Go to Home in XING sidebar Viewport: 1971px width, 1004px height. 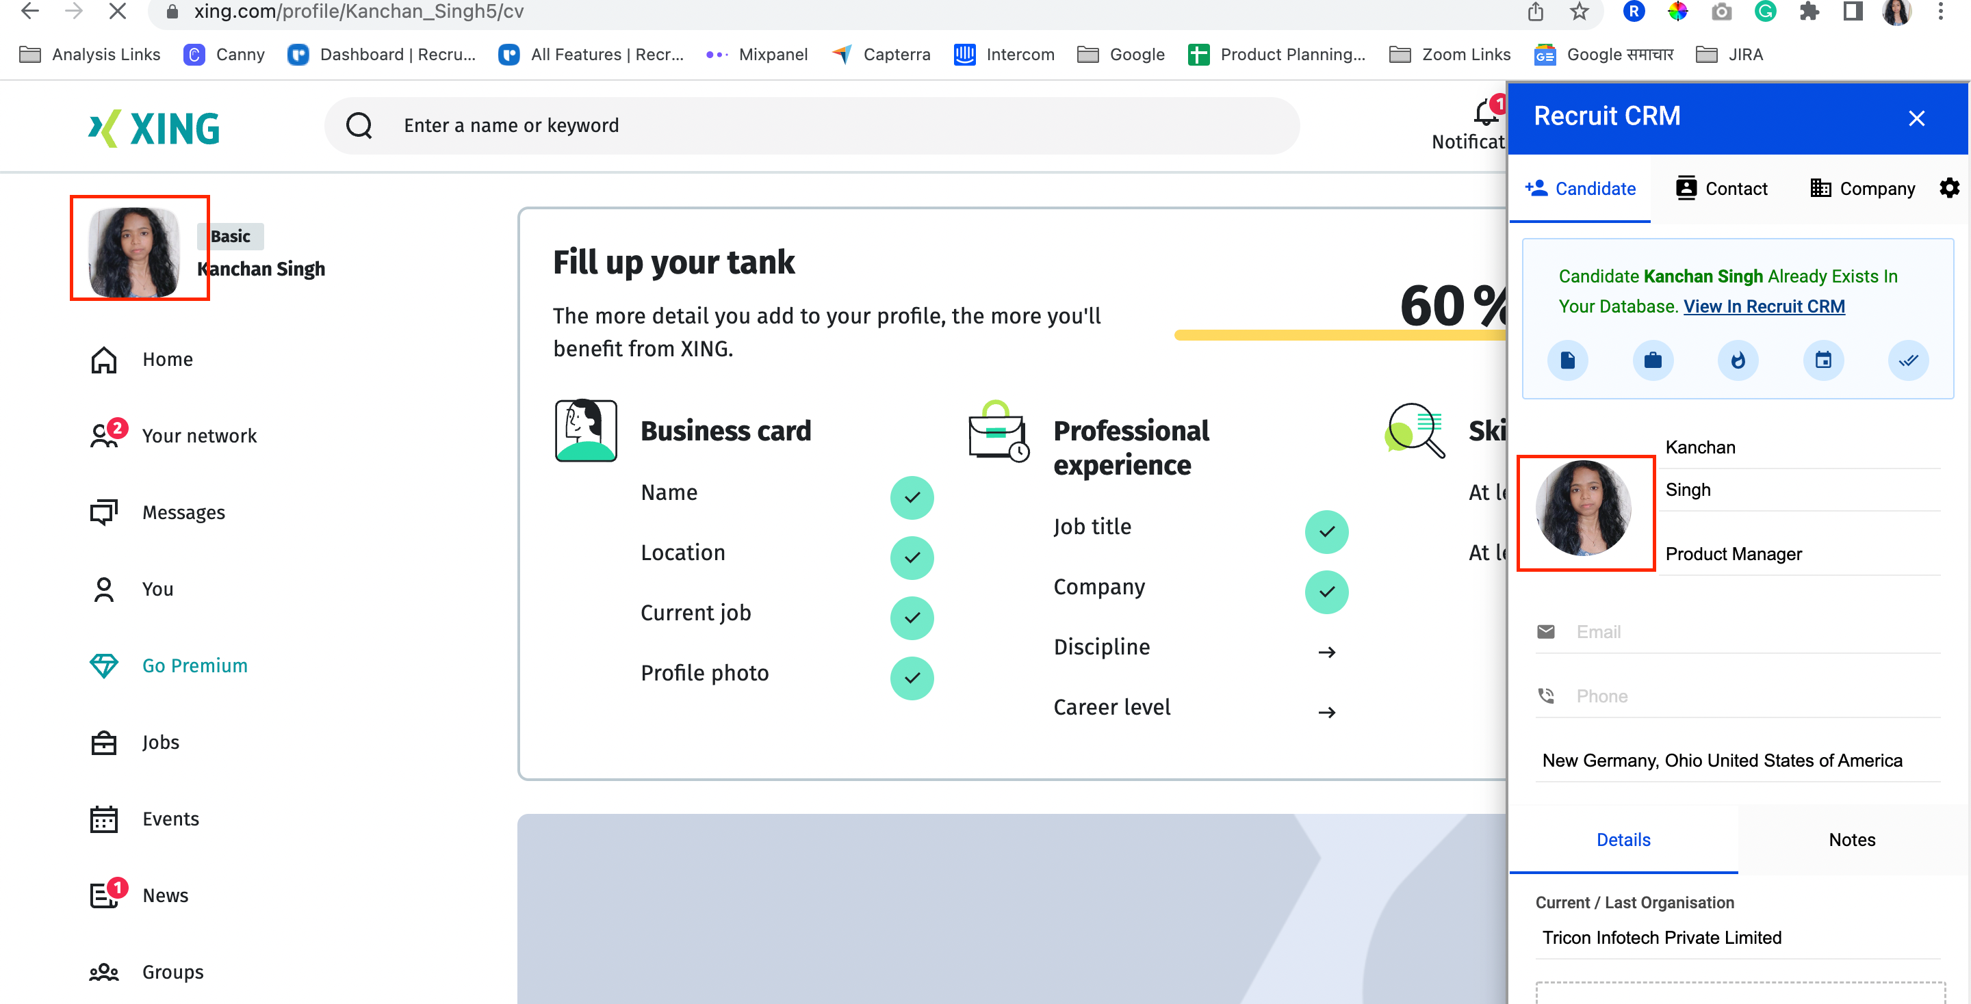(142, 359)
